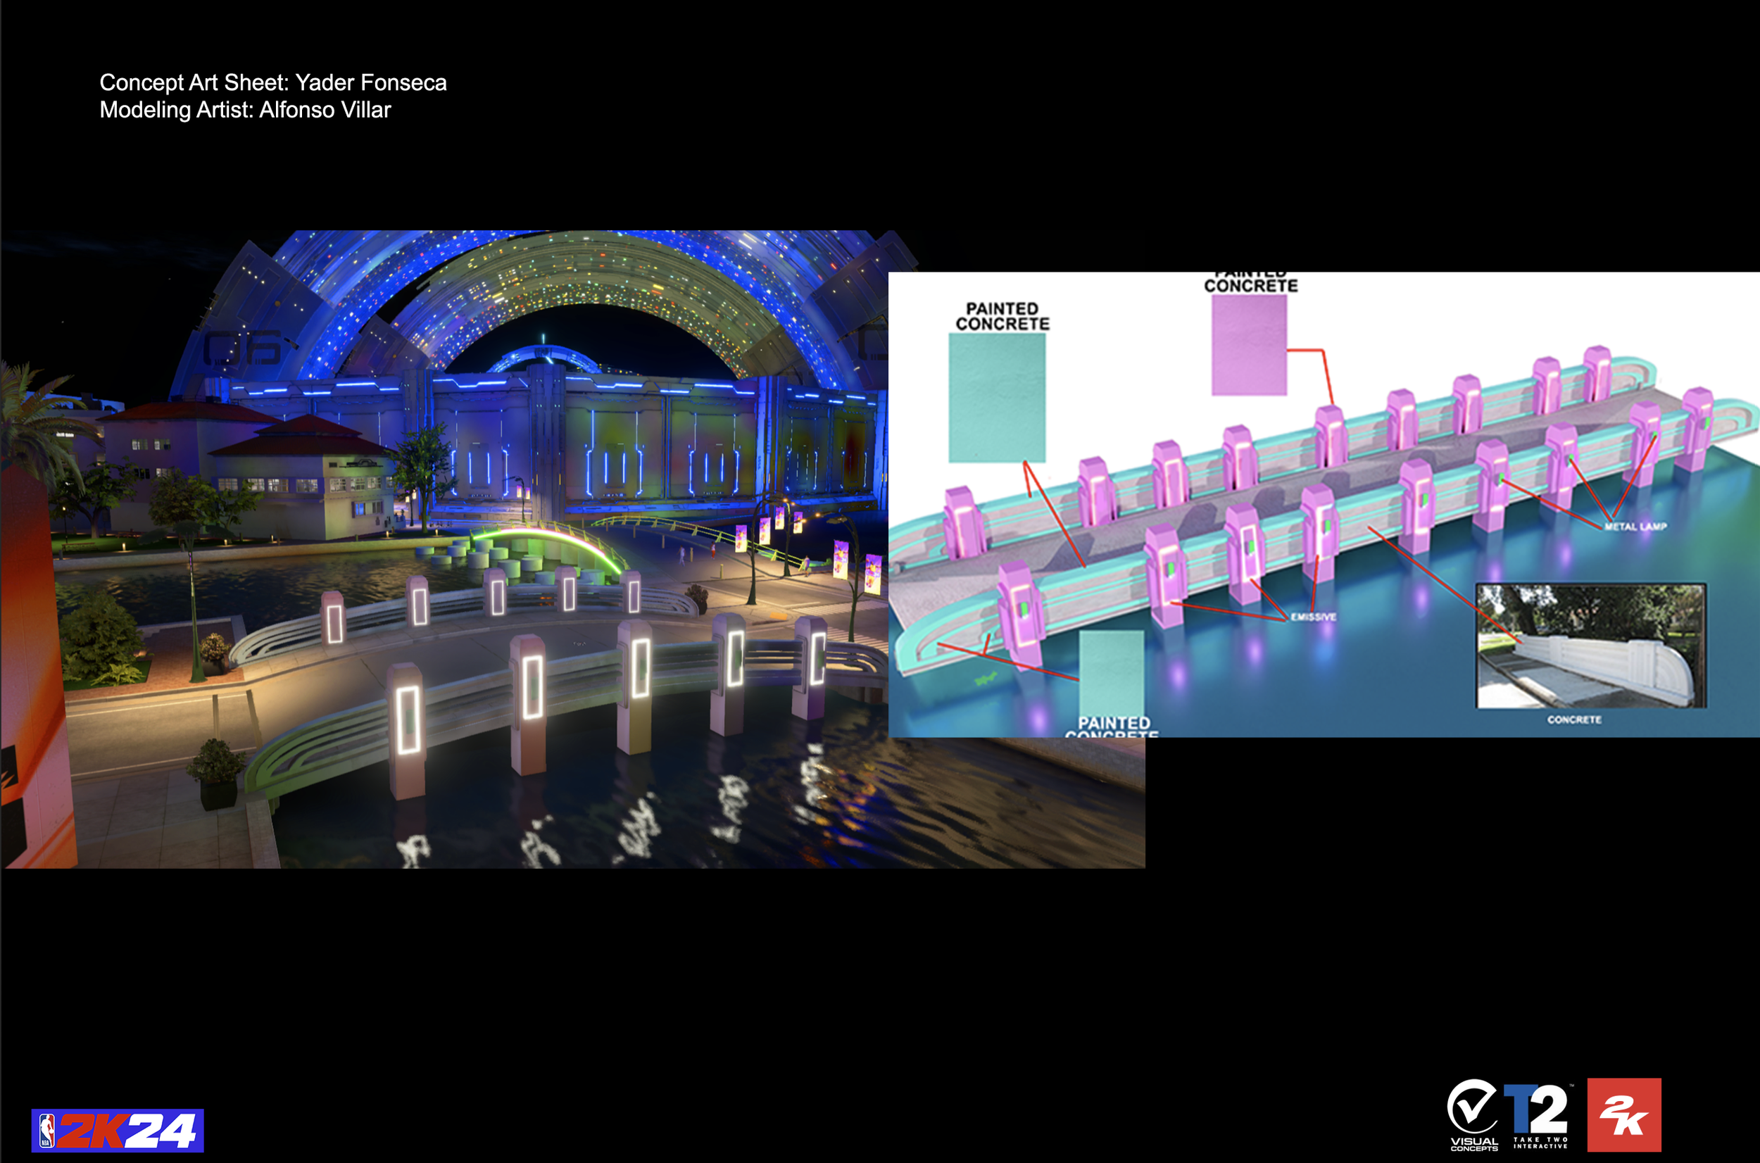Click the NBA 2K24 logo
This screenshot has height=1163, width=1760.
click(x=117, y=1131)
